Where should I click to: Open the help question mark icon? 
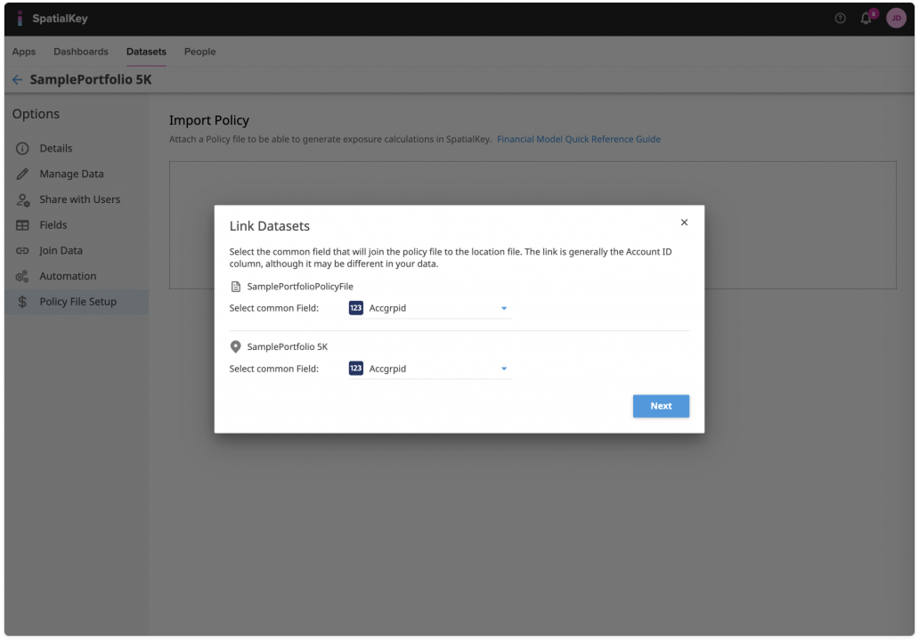[840, 19]
